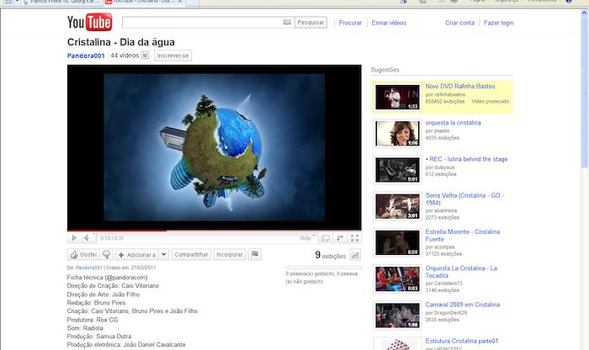Open the Procurar link
Image resolution: width=589 pixels, height=350 pixels.
350,23
